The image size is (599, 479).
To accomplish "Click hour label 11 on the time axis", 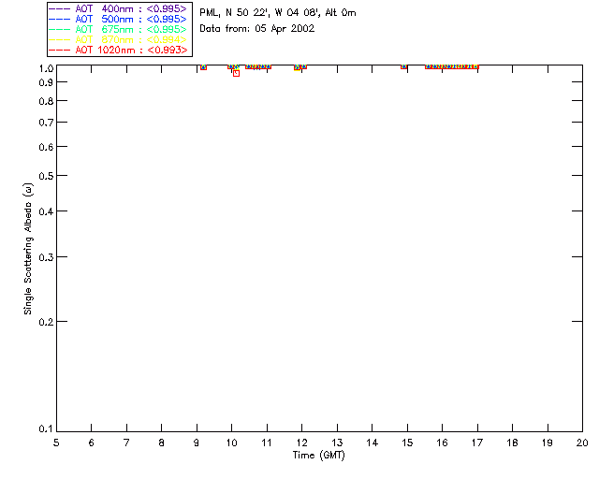I will pos(267,443).
